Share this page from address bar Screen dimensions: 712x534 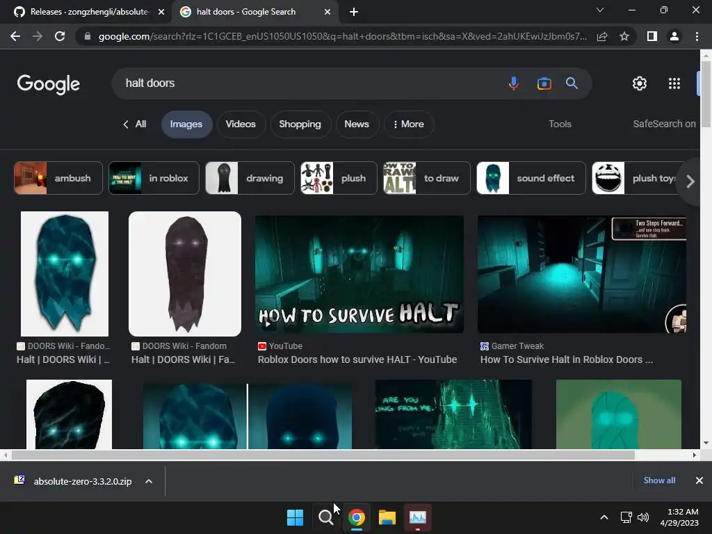[x=602, y=36]
